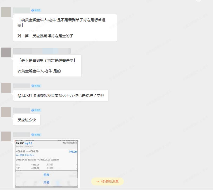The width and height of the screenshot is (213, 190).
Task: Select sender name above the XAUUSD screenshot
Action: click(x=22, y=135)
